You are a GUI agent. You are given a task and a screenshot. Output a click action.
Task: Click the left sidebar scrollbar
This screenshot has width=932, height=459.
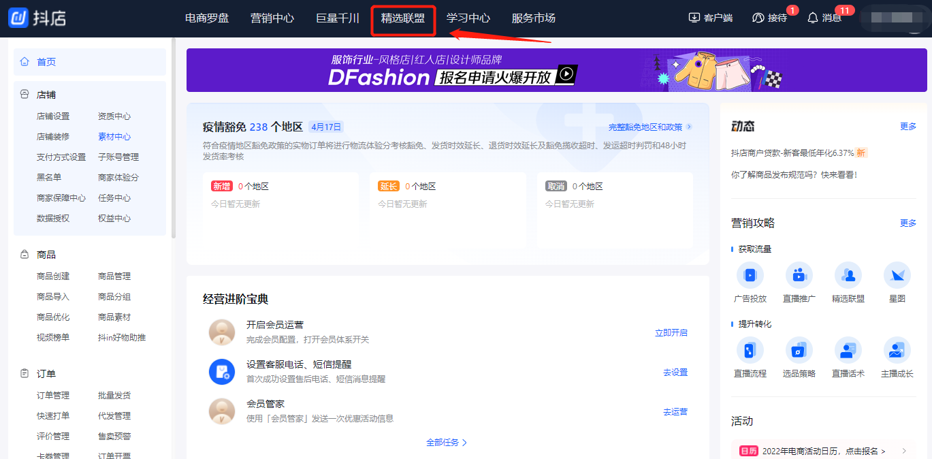click(x=174, y=136)
